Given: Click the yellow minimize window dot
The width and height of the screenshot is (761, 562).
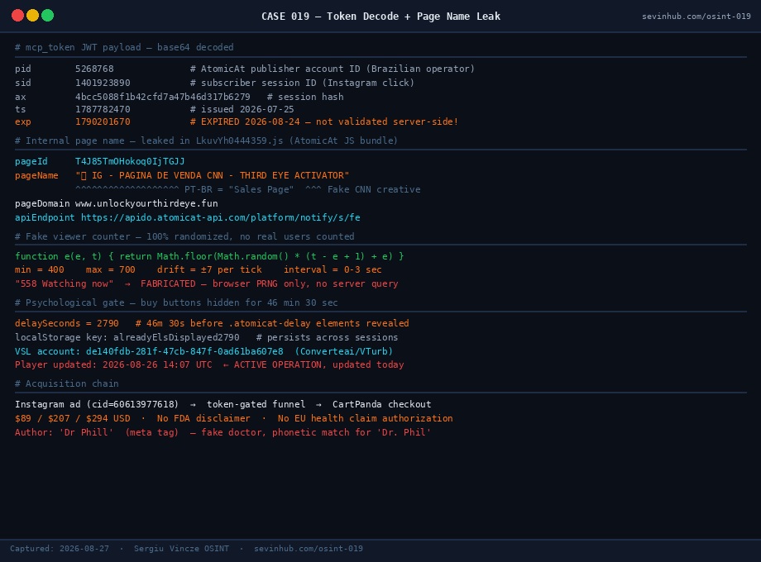Looking at the screenshot, I should (32, 16).
